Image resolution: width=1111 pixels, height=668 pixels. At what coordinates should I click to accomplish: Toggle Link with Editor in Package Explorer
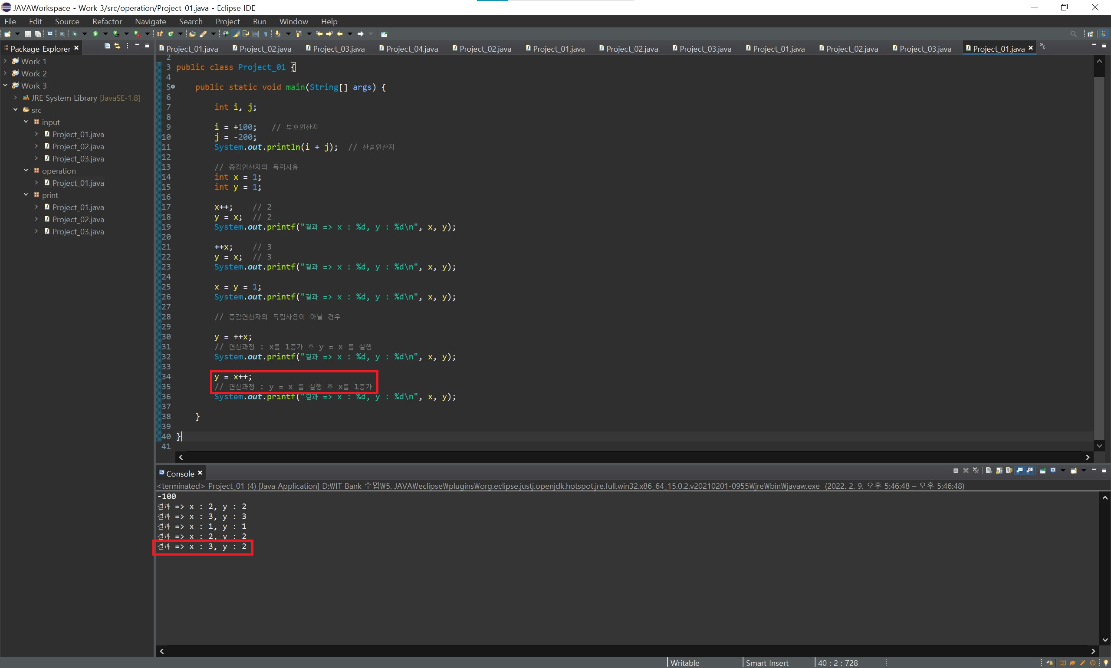pyautogui.click(x=117, y=46)
